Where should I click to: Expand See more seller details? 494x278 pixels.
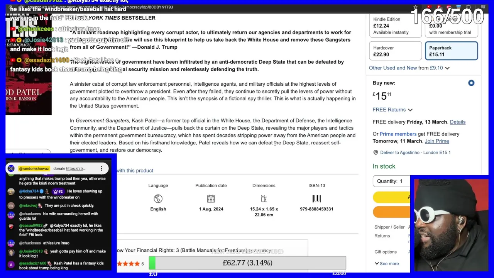pyautogui.click(x=386, y=264)
